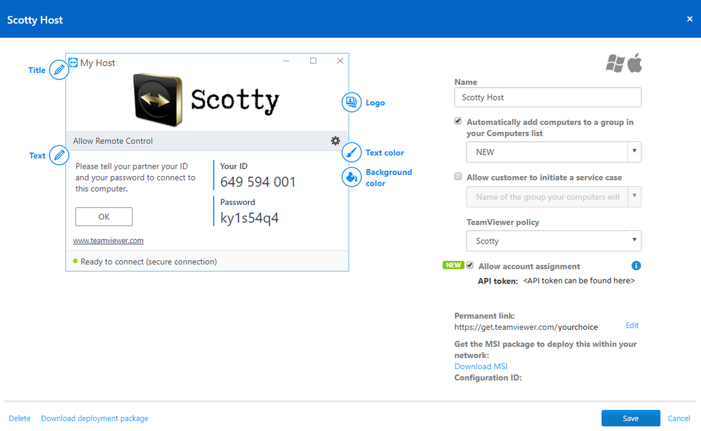Click the Logo label
Viewport: 701px width, 431px height.
tap(375, 102)
